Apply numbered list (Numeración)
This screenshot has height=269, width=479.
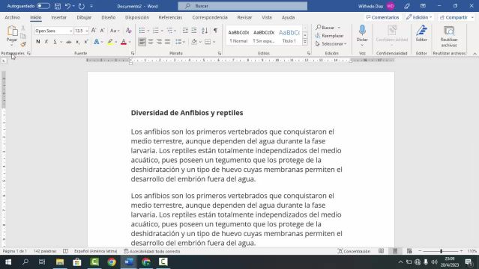click(156, 31)
